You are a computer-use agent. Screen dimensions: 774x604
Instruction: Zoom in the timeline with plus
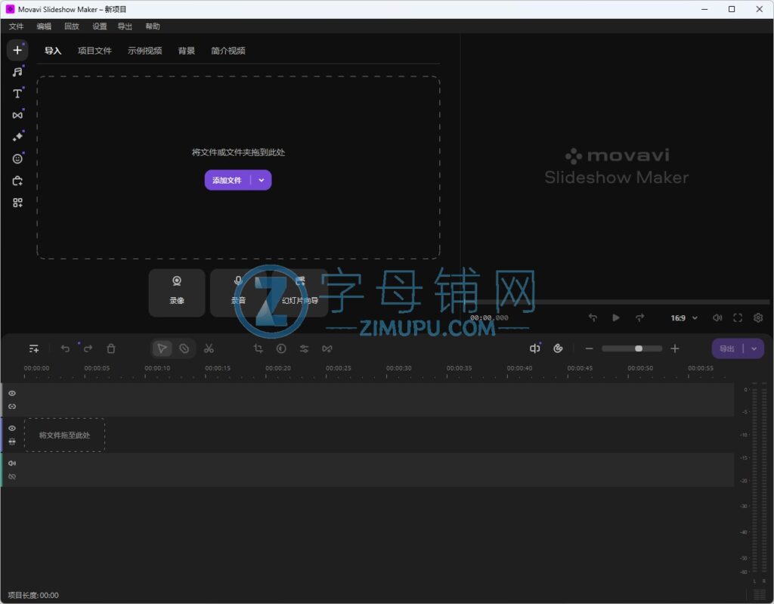675,348
